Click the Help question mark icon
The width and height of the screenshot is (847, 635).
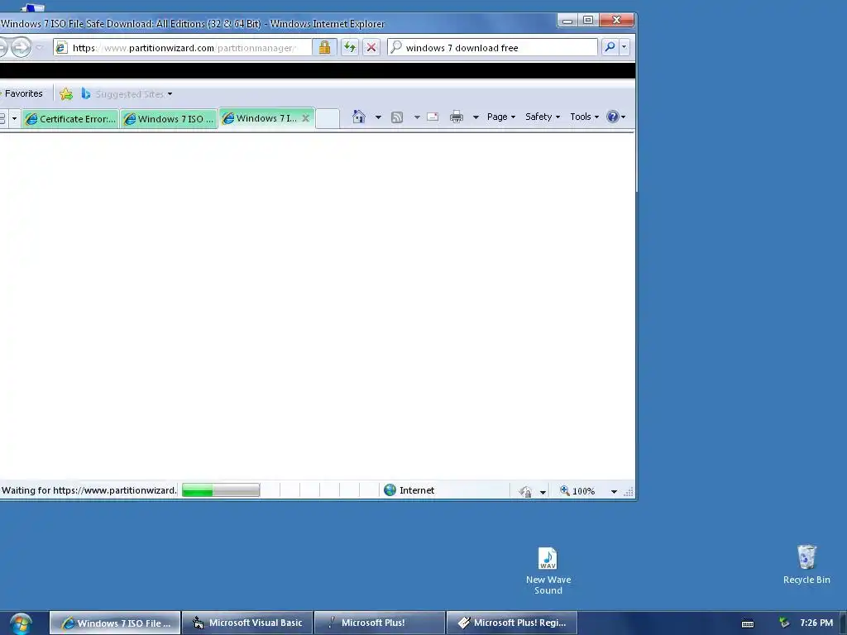(613, 117)
